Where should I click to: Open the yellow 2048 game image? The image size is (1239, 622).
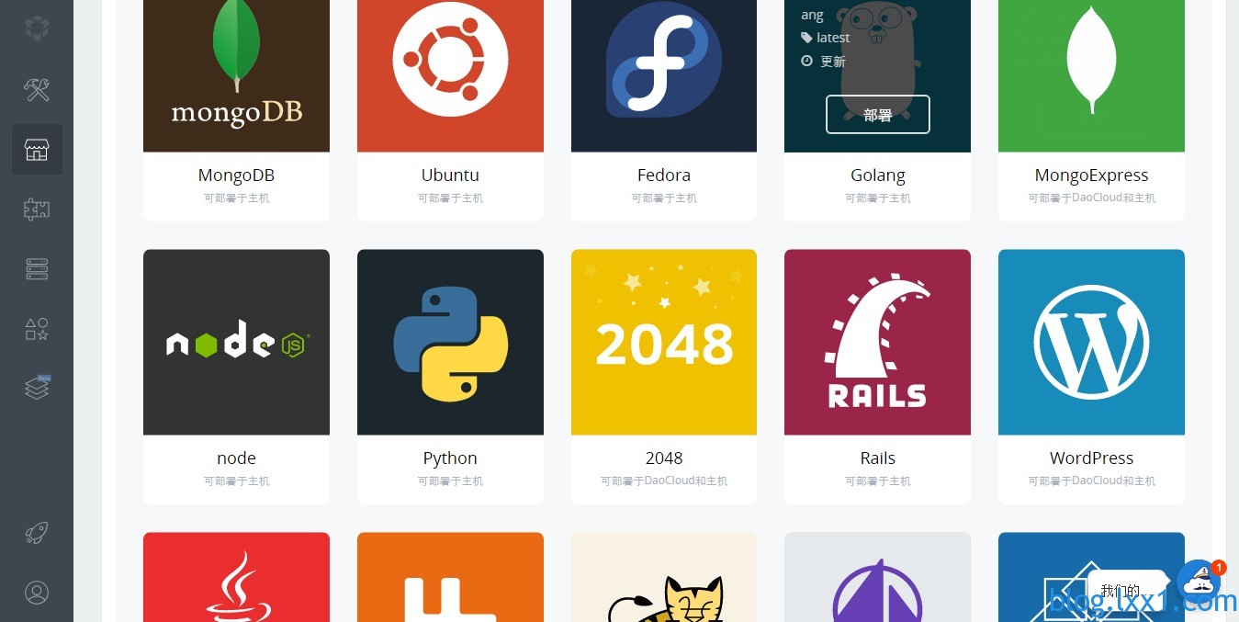(664, 343)
